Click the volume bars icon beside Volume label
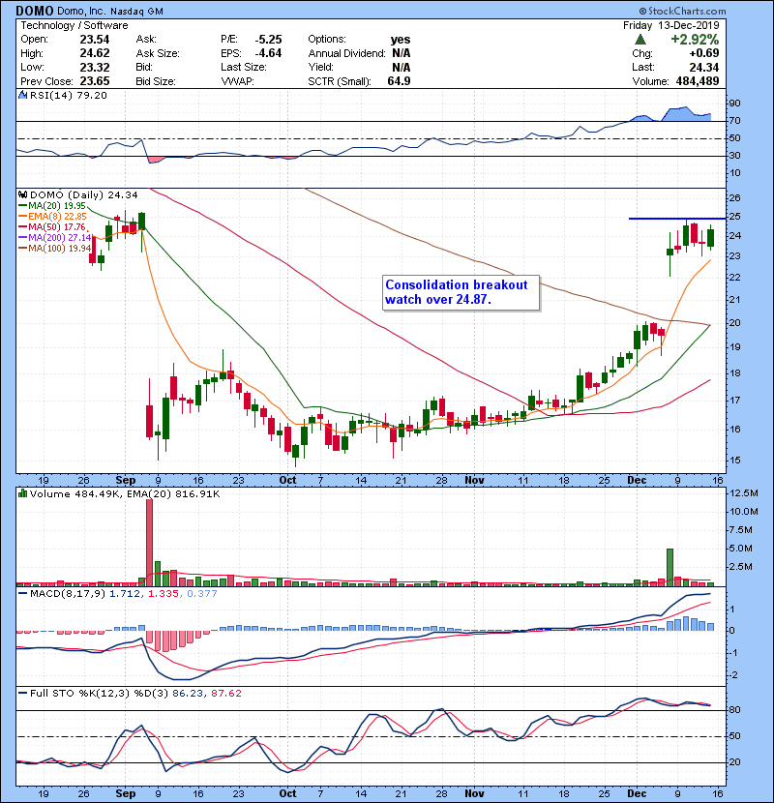774x803 pixels. pos(22,493)
